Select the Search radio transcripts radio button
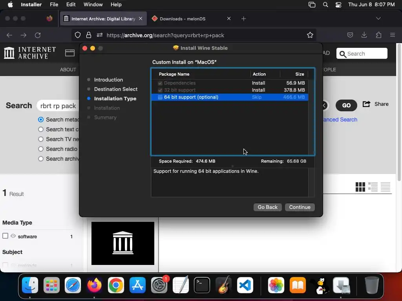Screen dimensions: 402x301 click(x=41, y=149)
